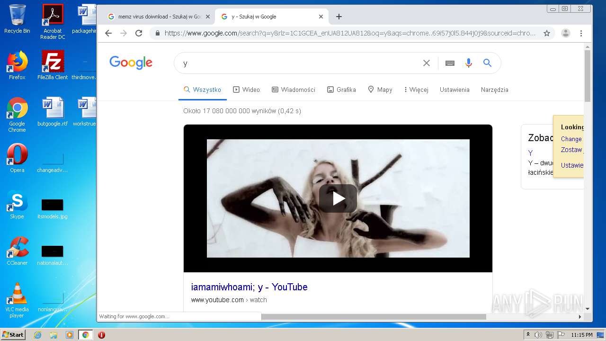Image resolution: width=606 pixels, height=341 pixels.
Task: View site security padlock info
Action: pyautogui.click(x=158, y=33)
